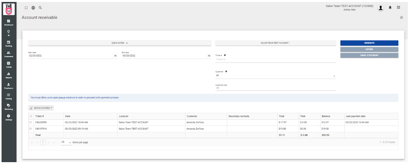
Task: Click the Email Statement button
Action: pyautogui.click(x=369, y=55)
